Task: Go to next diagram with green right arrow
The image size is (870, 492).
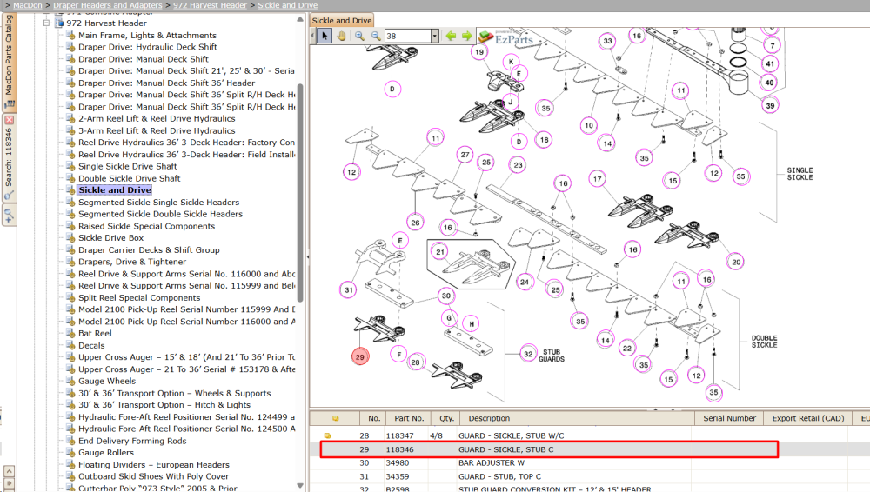Action: [x=467, y=36]
